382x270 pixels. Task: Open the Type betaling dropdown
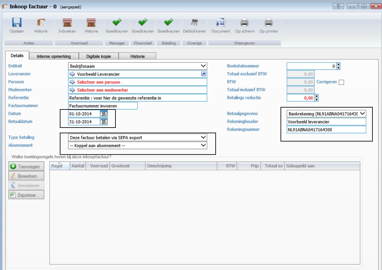203,137
